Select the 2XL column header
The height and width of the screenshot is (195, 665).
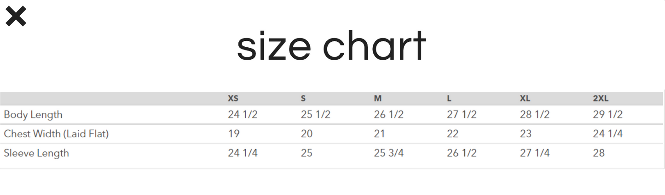click(x=601, y=99)
